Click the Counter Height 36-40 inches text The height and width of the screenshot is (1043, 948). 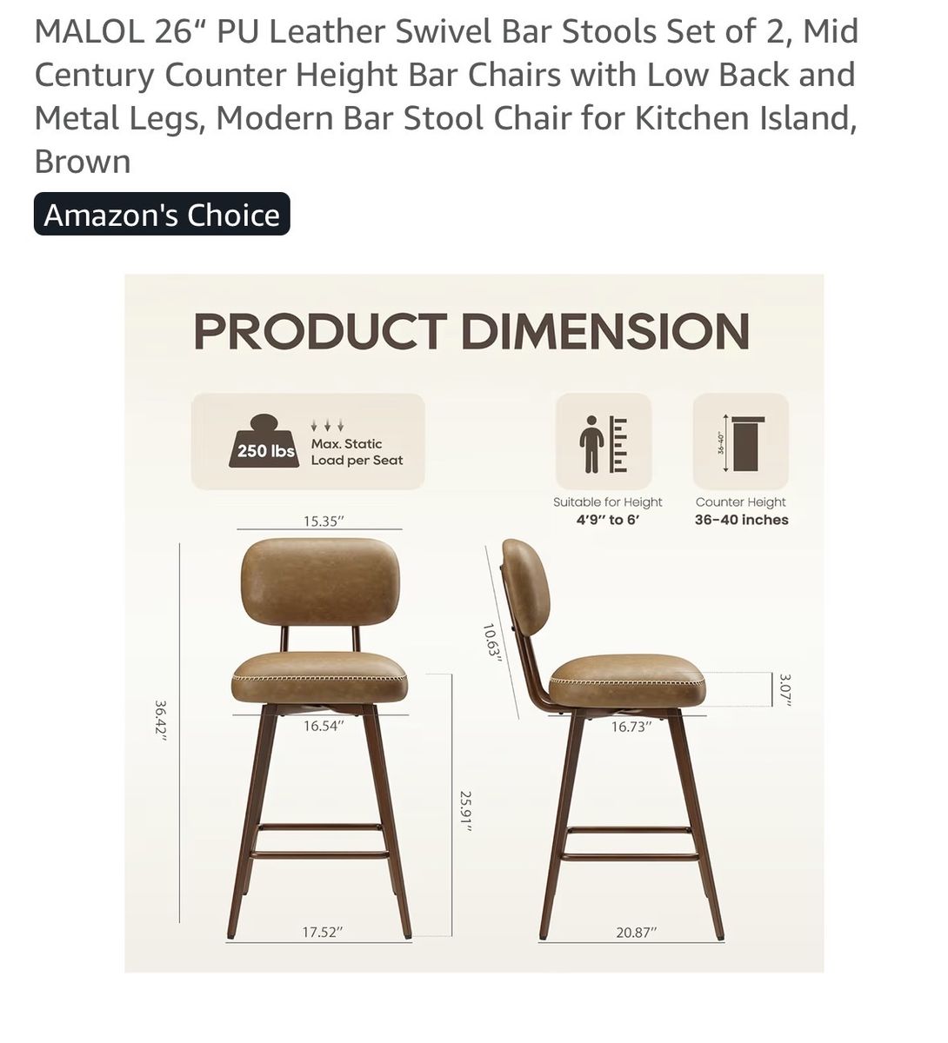[741, 511]
